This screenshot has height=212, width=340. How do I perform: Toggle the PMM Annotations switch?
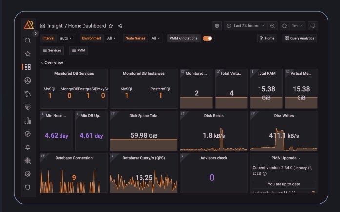pos(207,38)
